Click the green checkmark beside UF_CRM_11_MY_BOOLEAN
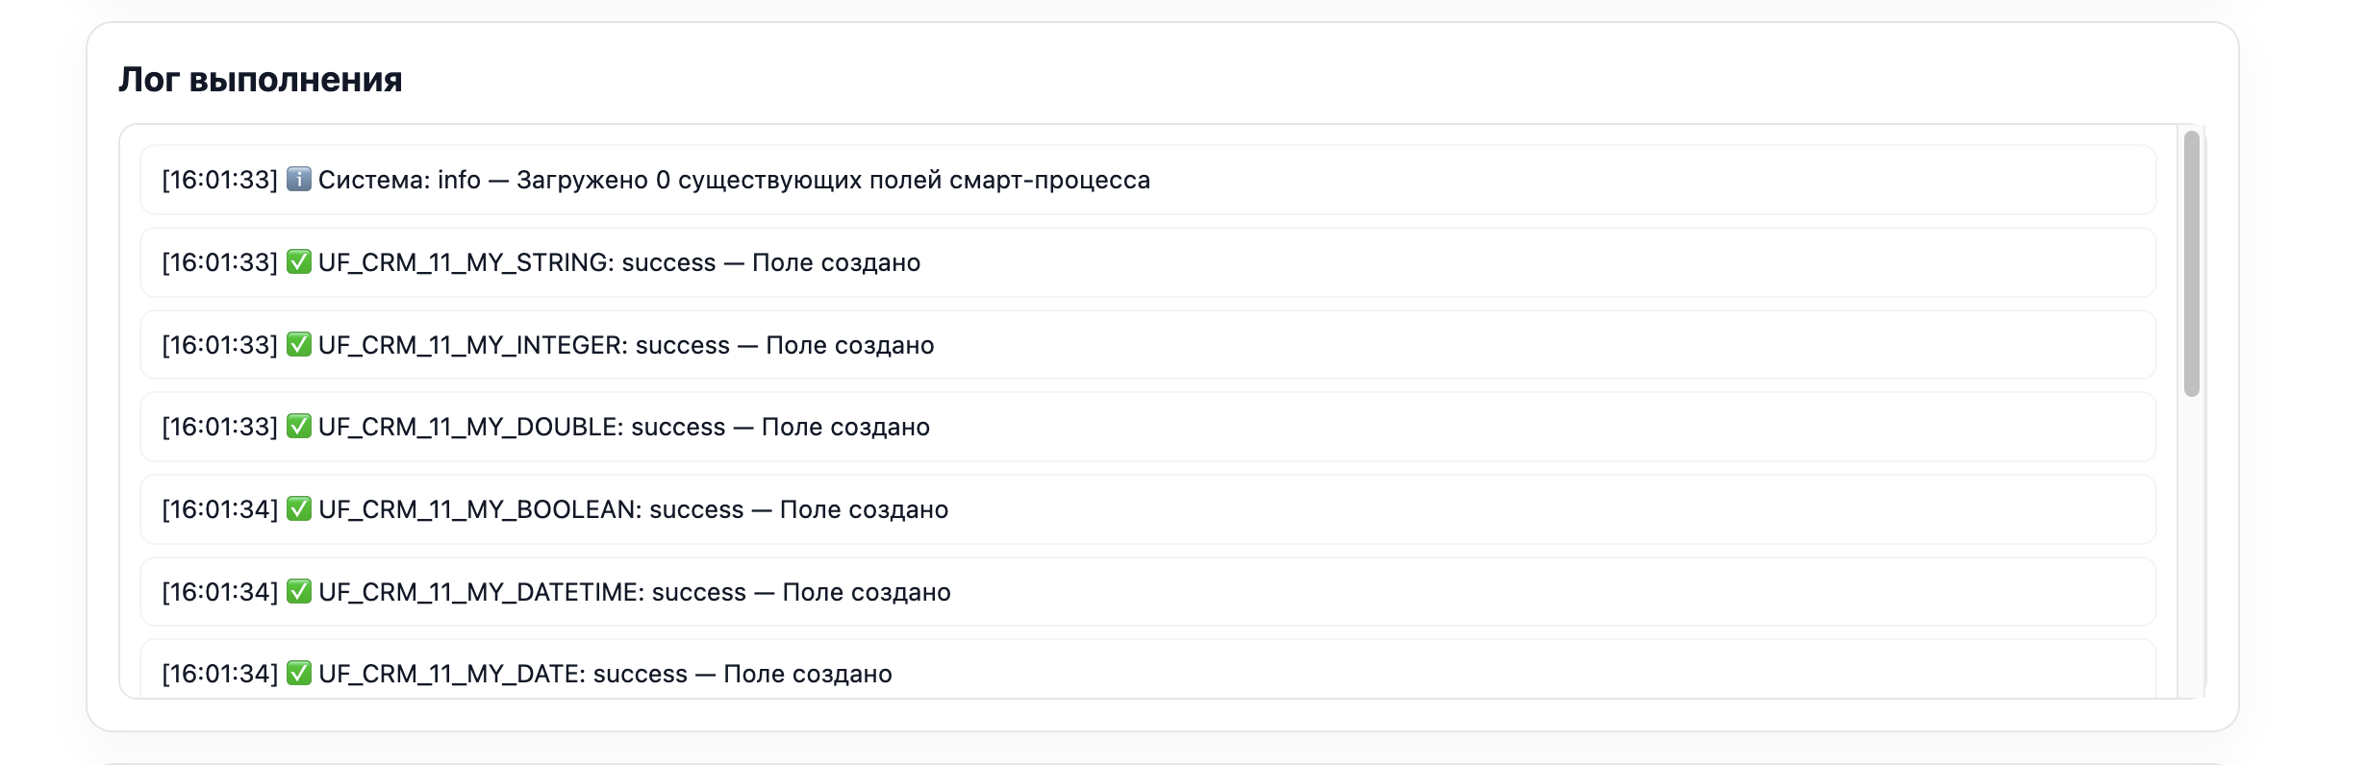 299,509
